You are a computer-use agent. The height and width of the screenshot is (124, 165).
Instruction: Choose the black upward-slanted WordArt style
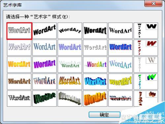point(45,31)
